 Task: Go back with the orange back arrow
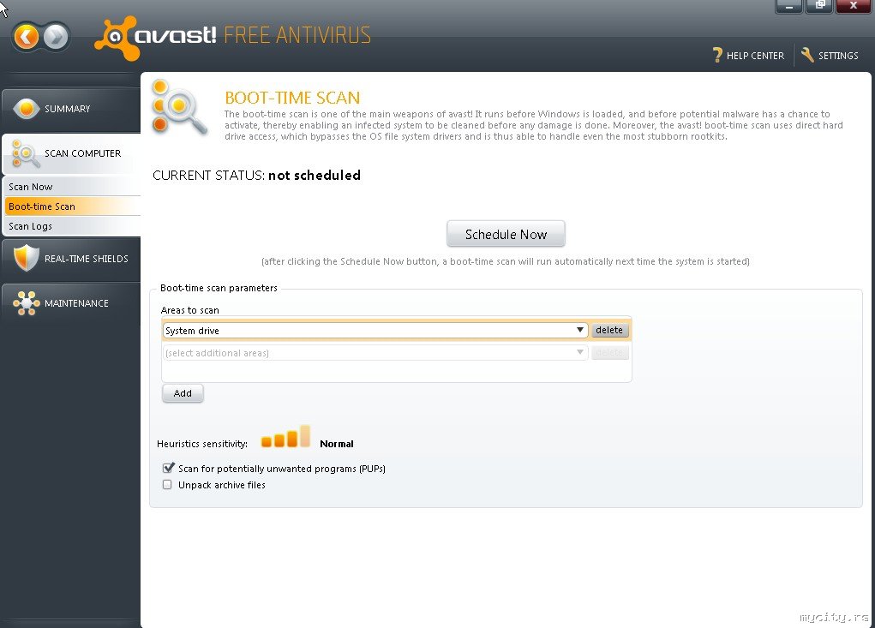pos(26,38)
